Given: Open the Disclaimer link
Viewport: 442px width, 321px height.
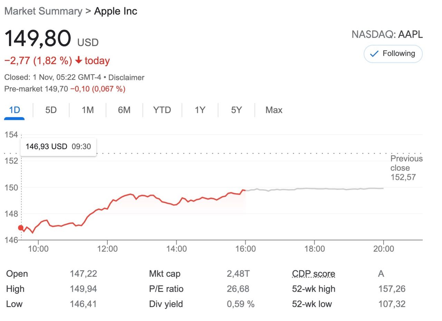Looking at the screenshot, I should tap(126, 78).
